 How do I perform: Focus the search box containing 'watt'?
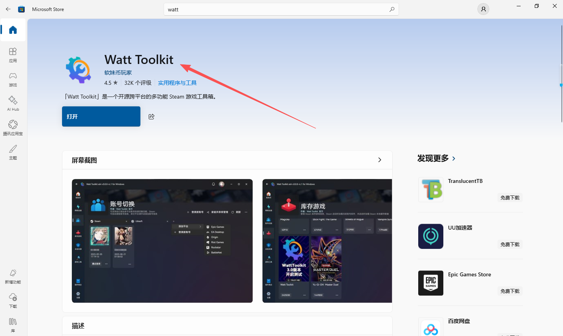[x=281, y=9]
